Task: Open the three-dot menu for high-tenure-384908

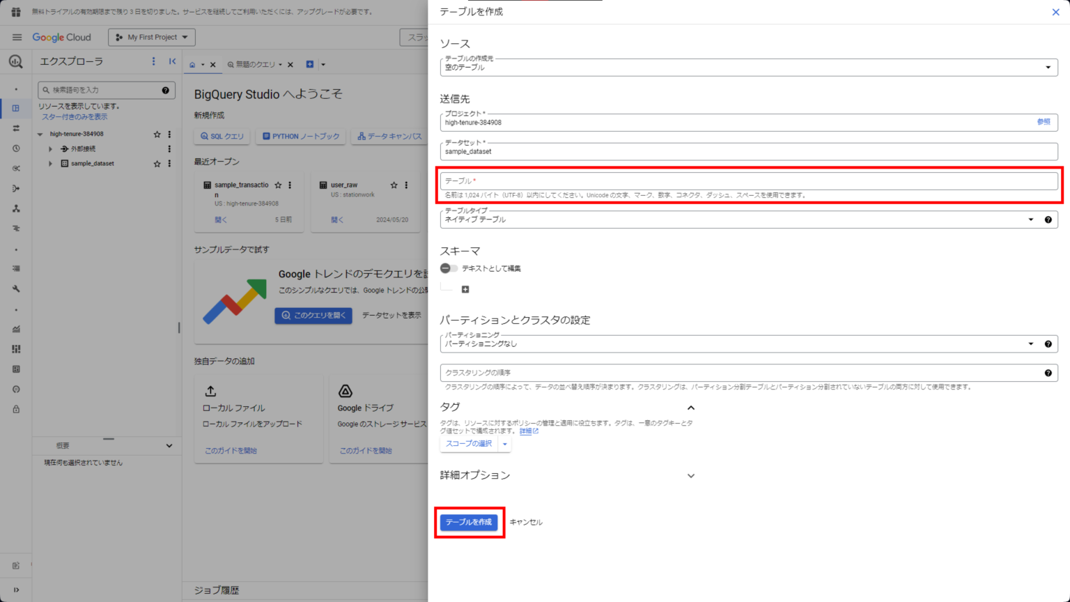Action: pyautogui.click(x=169, y=134)
